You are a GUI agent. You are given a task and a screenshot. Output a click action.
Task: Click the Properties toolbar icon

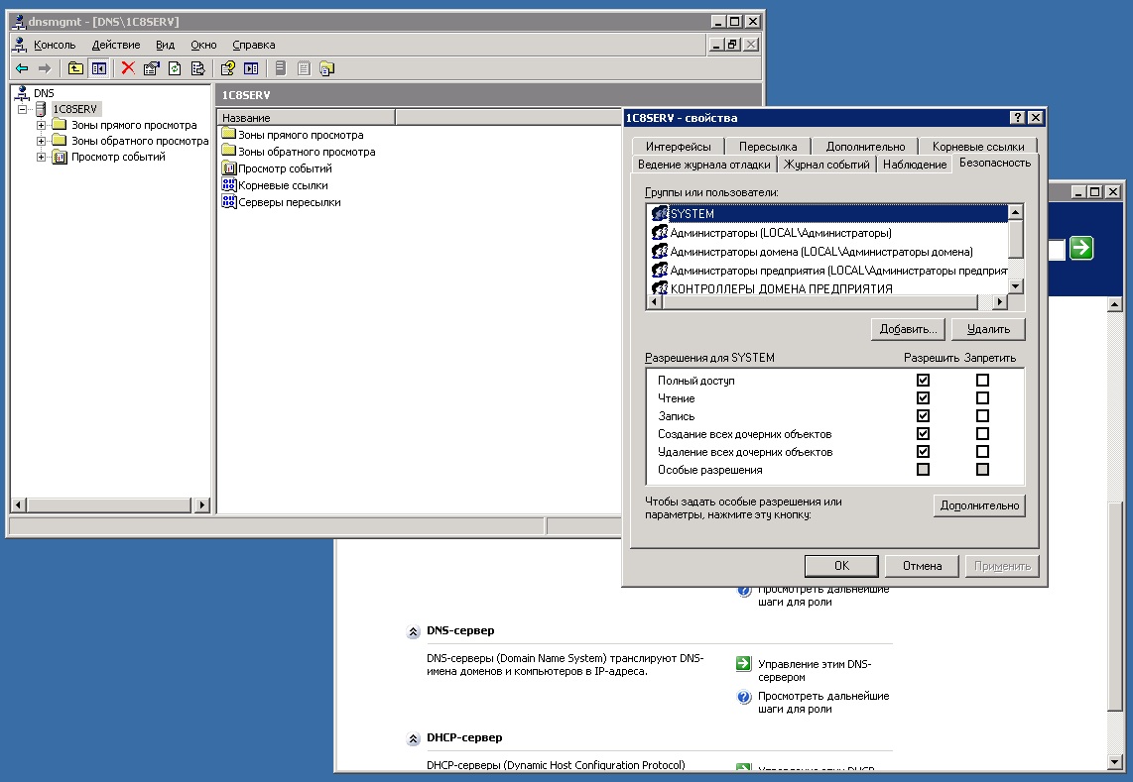pyautogui.click(x=151, y=68)
